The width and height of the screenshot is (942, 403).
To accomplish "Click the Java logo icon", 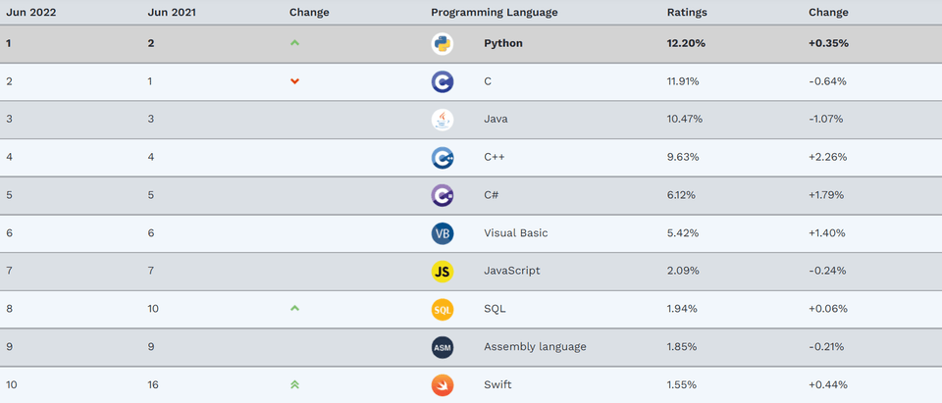I will (x=443, y=120).
